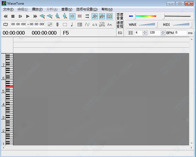Click the double right-arrows icon
Image resolution: width=196 pixels, height=157 pixels.
coord(87,16)
